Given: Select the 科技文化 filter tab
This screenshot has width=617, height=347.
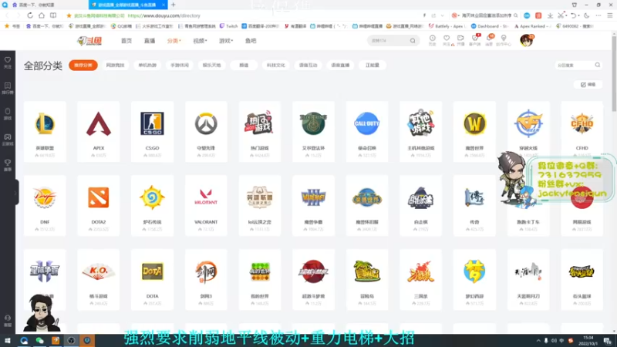Looking at the screenshot, I should pos(276,66).
